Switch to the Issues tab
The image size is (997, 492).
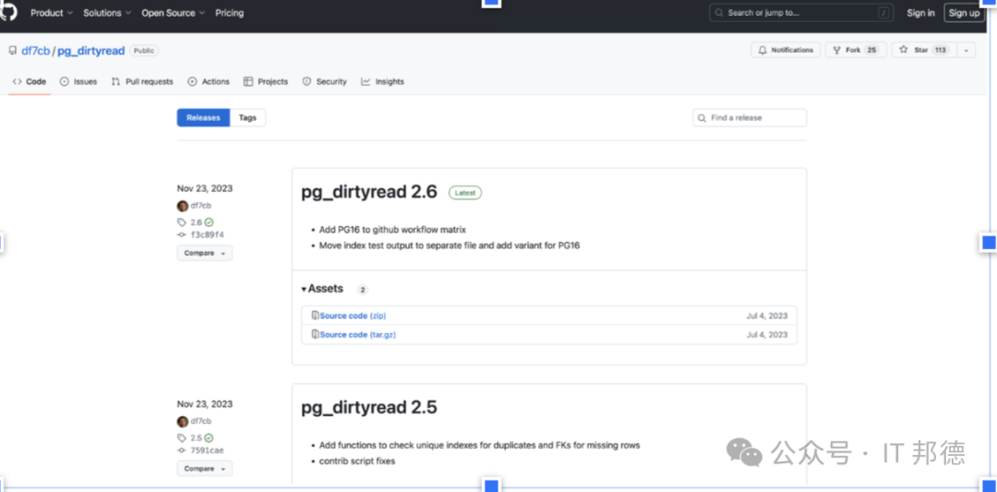(78, 81)
